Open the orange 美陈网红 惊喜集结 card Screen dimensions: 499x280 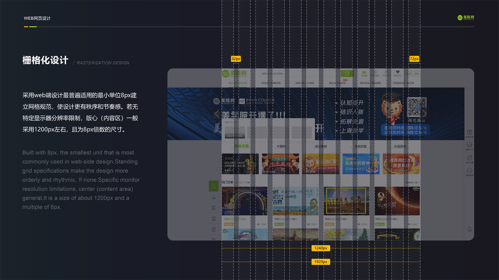click(x=401, y=164)
